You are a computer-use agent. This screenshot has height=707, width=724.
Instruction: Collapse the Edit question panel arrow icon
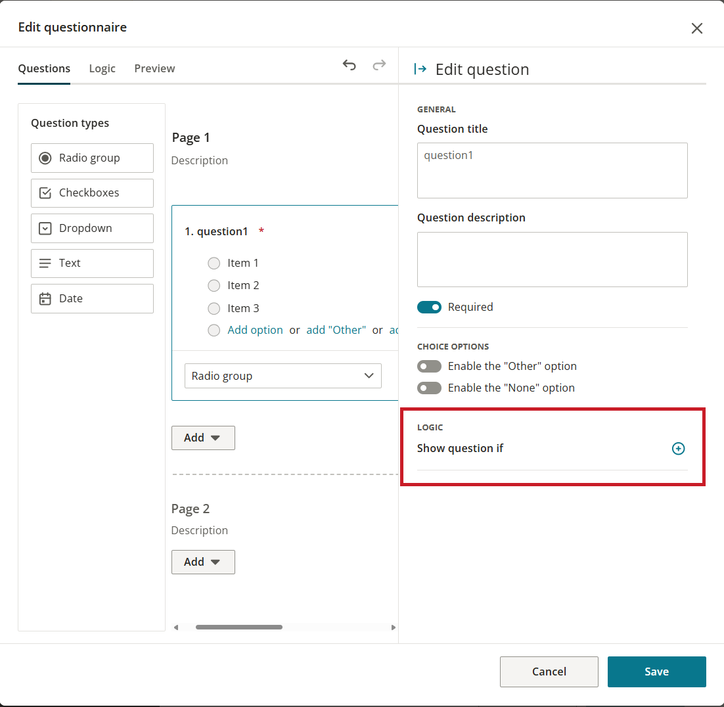tap(420, 69)
